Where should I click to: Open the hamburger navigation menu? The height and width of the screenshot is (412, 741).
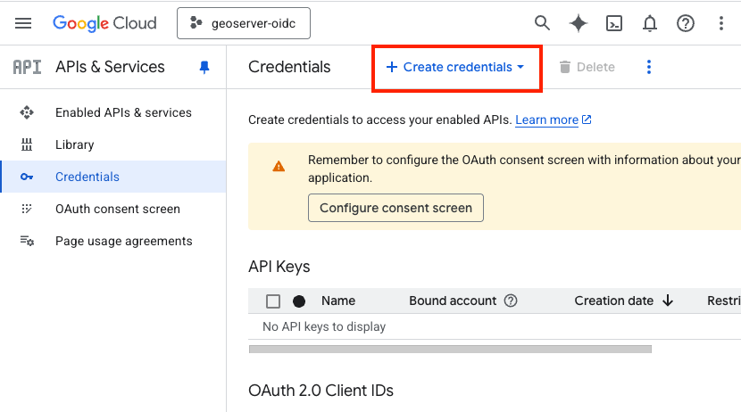click(x=23, y=23)
